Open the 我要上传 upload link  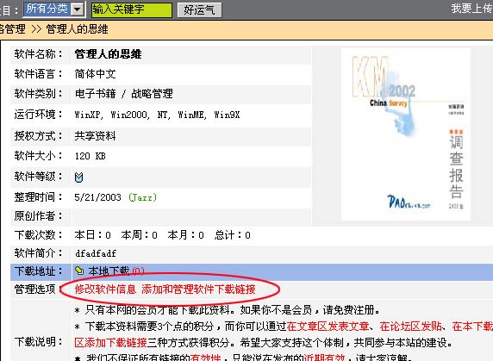[x=472, y=9]
